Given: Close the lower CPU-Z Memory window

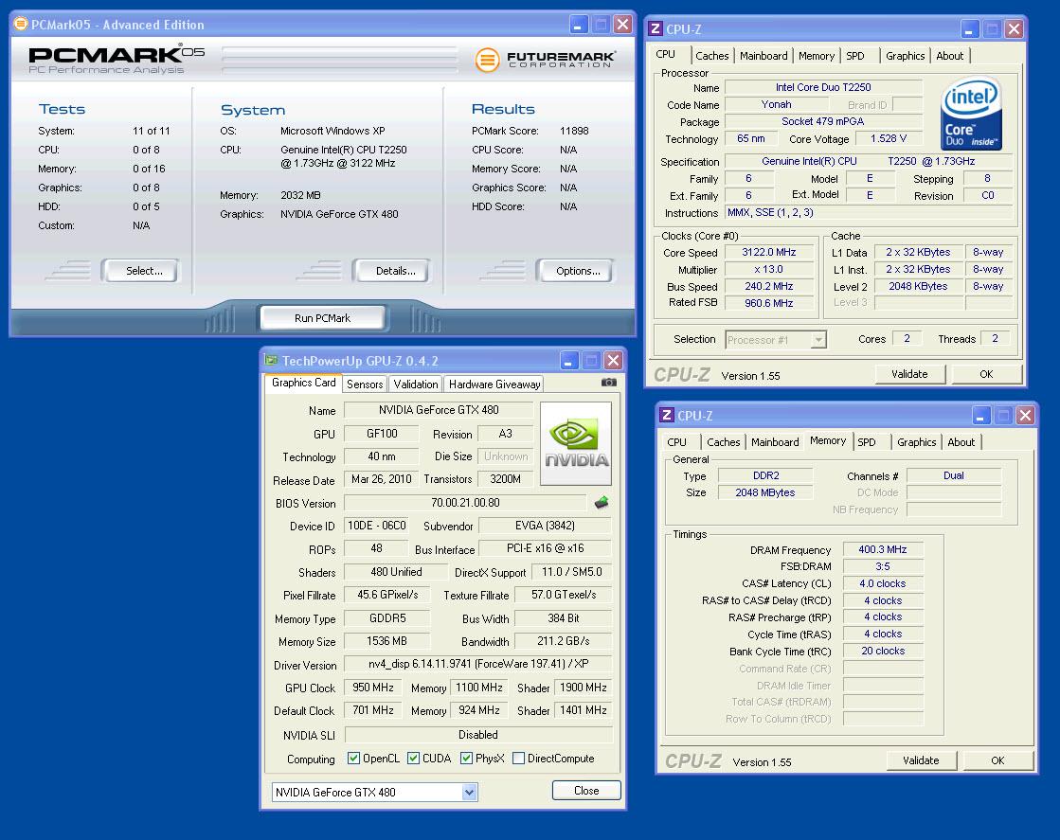Looking at the screenshot, I should [x=1025, y=415].
